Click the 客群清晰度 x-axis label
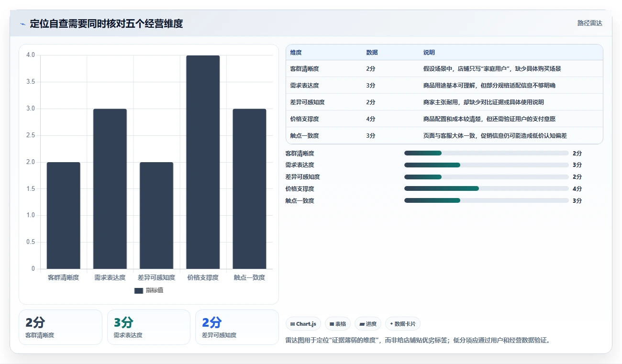This screenshot has height=364, width=622. pos(64,277)
